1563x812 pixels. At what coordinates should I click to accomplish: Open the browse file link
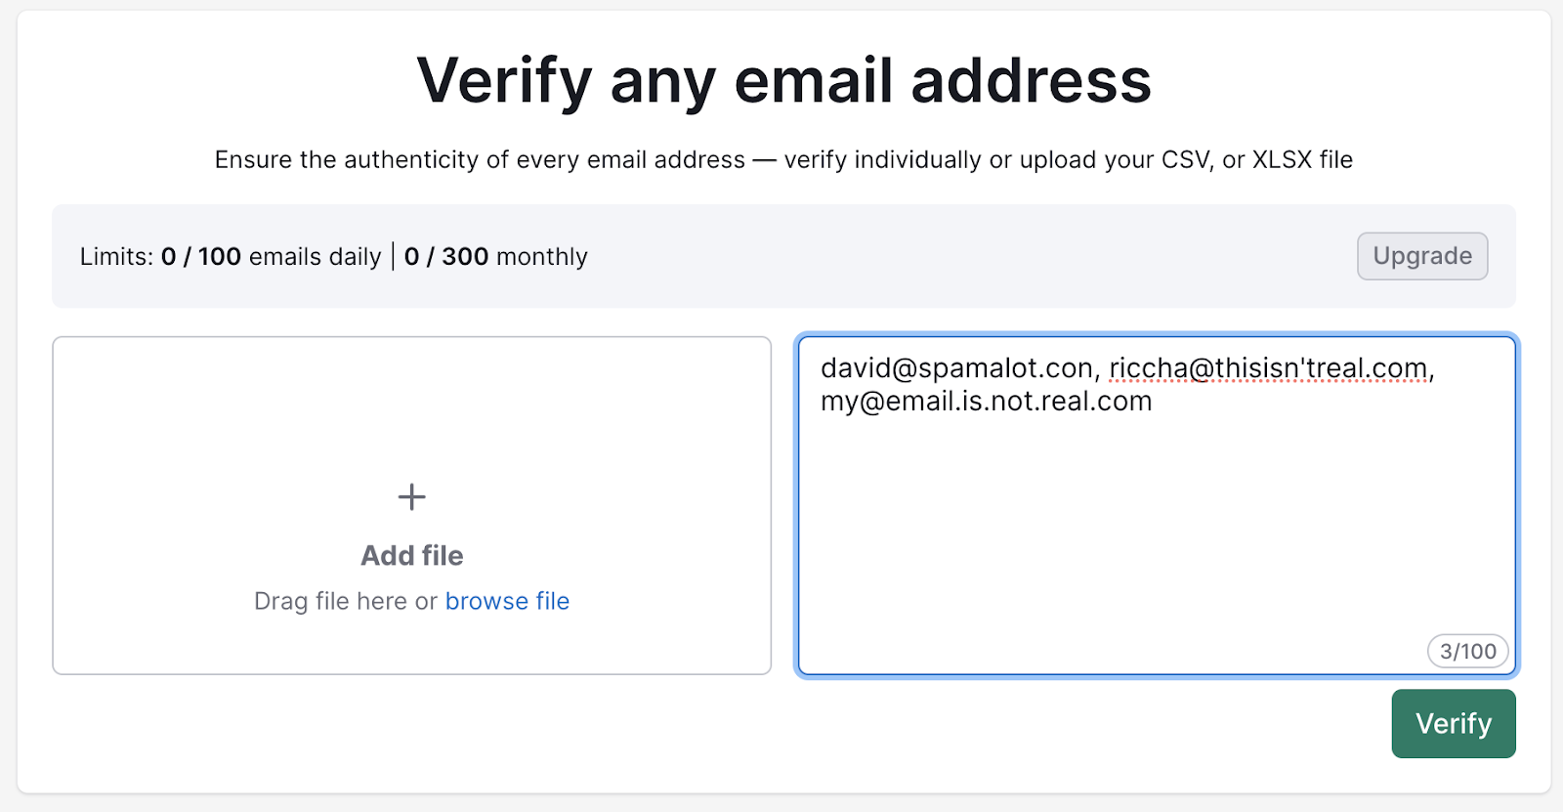click(x=507, y=601)
